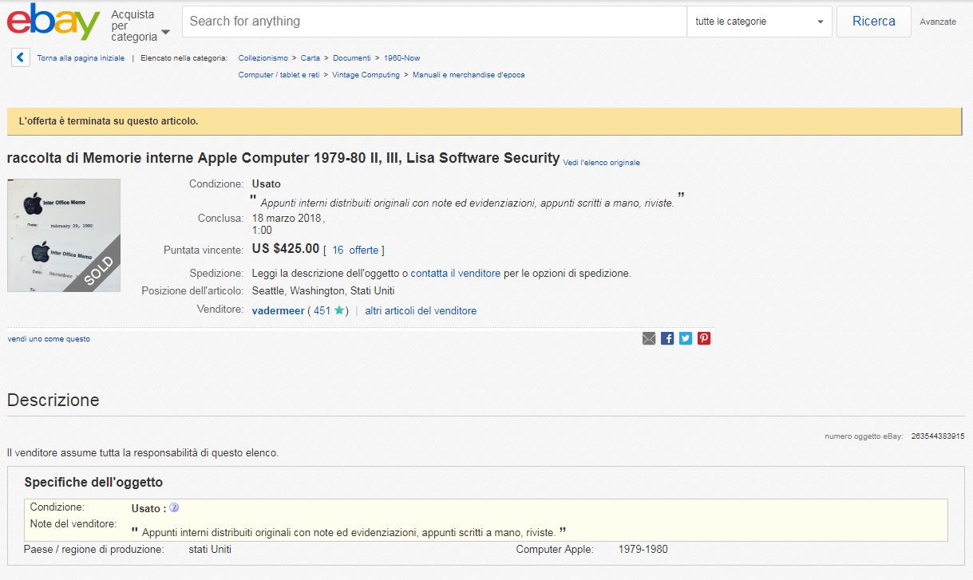Open seller vadermeer profile

point(278,310)
